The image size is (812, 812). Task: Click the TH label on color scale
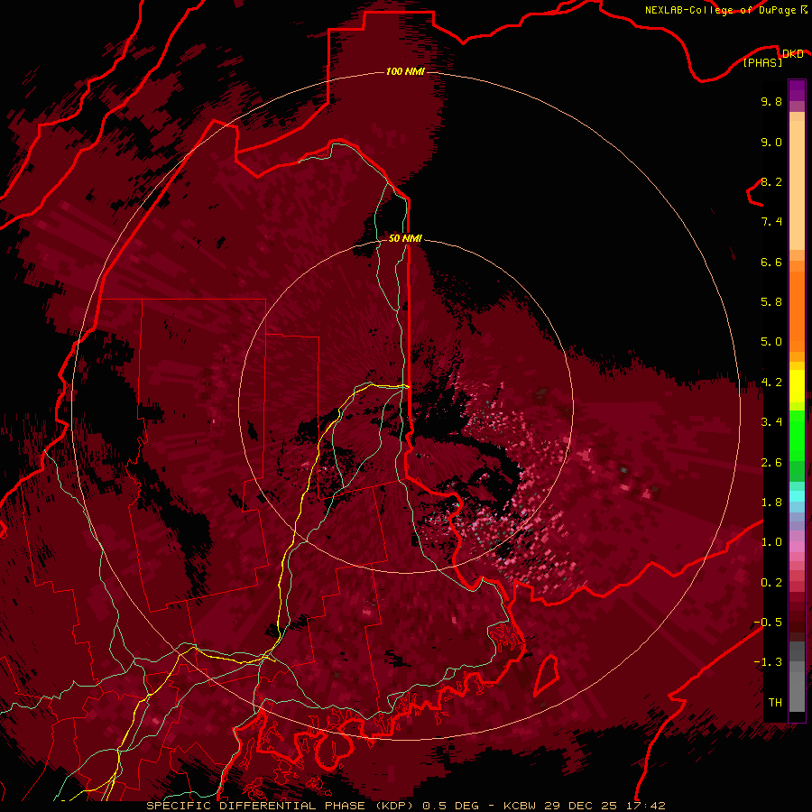(775, 702)
